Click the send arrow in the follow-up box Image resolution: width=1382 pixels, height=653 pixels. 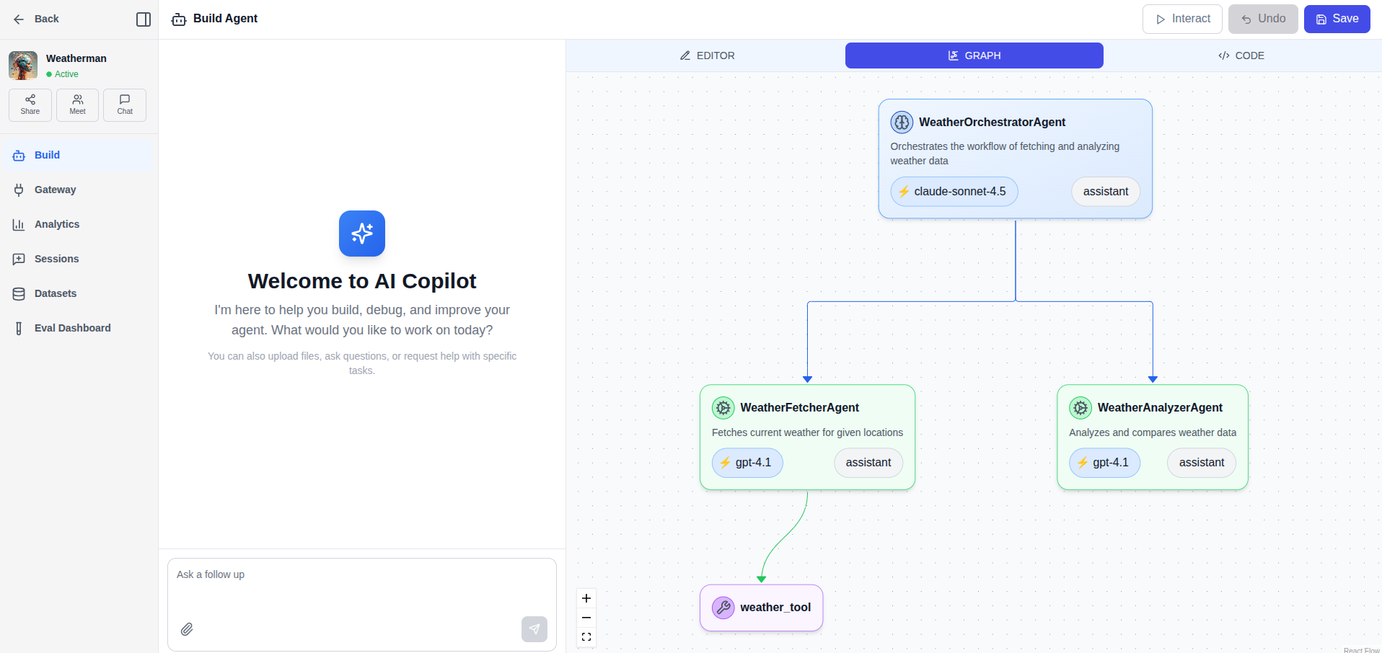(x=534, y=629)
